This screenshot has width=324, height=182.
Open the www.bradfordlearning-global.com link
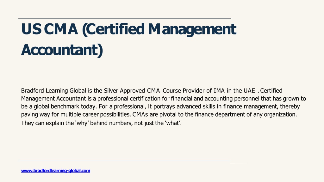point(56,171)
